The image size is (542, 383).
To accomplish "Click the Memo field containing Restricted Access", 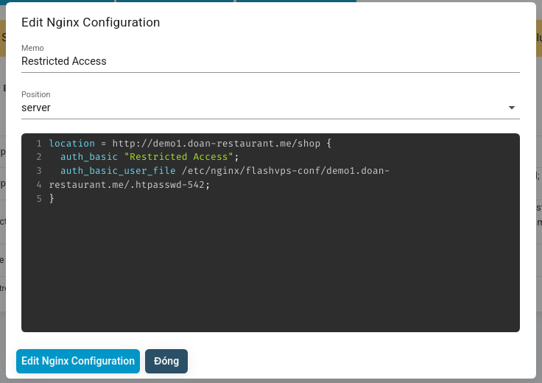I will [x=270, y=62].
